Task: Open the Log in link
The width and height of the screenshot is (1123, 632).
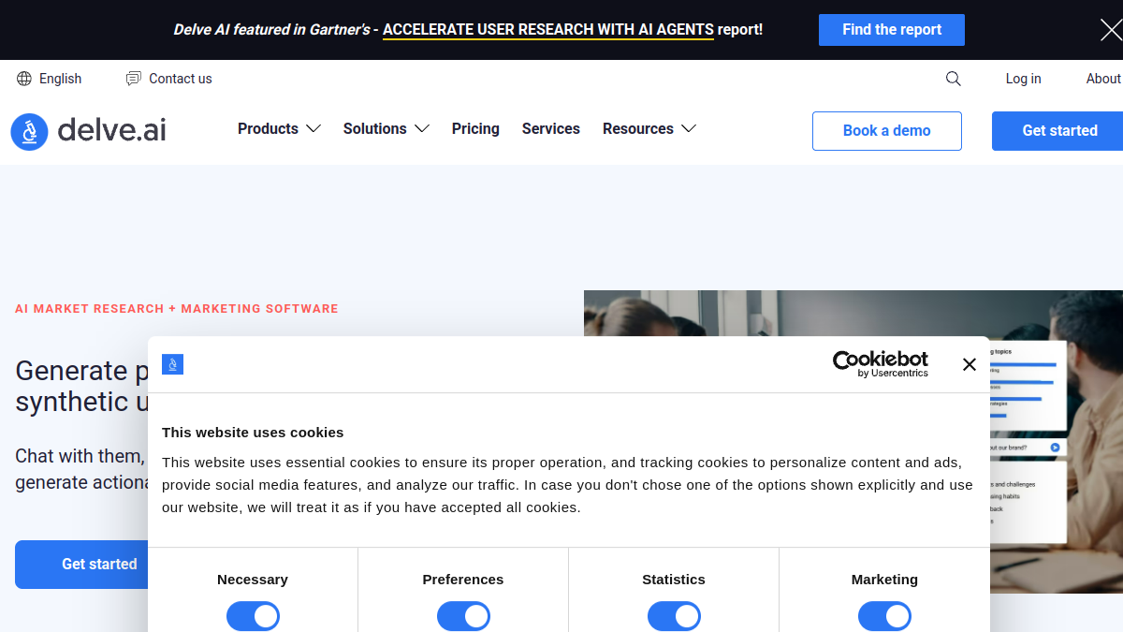Action: pyautogui.click(x=1023, y=79)
